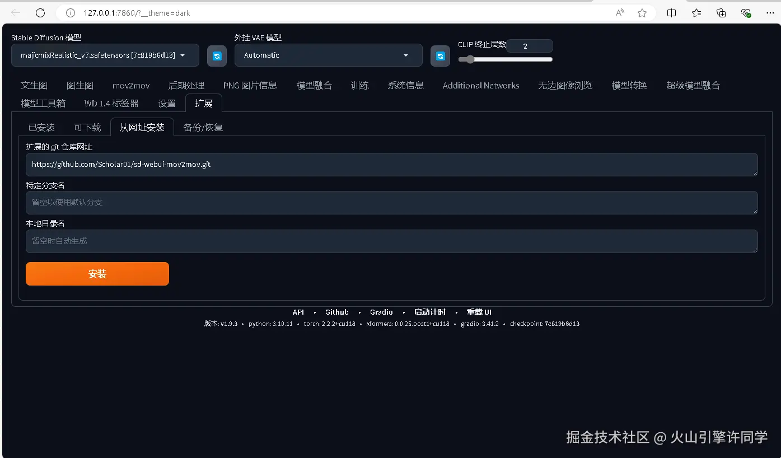Click the orange 安装 button

pyautogui.click(x=97, y=274)
